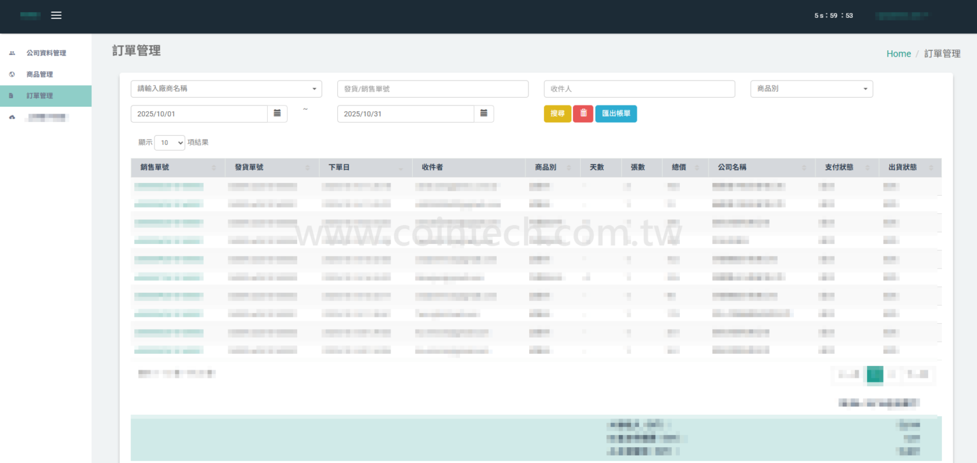Sort by 下單日 column arrow
This screenshot has width=977, height=463.
[401, 168]
